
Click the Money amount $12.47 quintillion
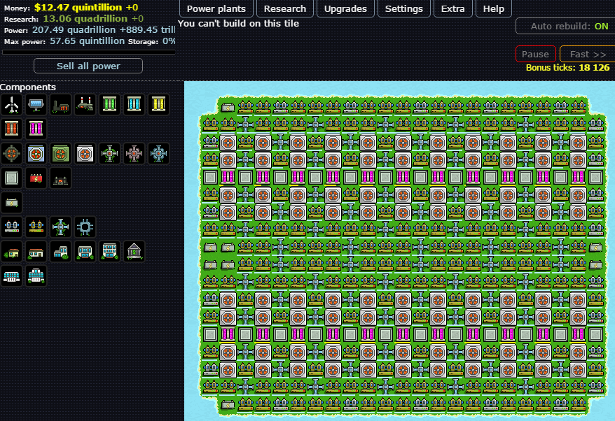pyautogui.click(x=78, y=7)
